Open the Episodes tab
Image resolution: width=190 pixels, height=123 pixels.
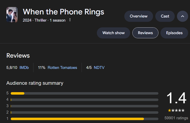pyautogui.click(x=174, y=33)
